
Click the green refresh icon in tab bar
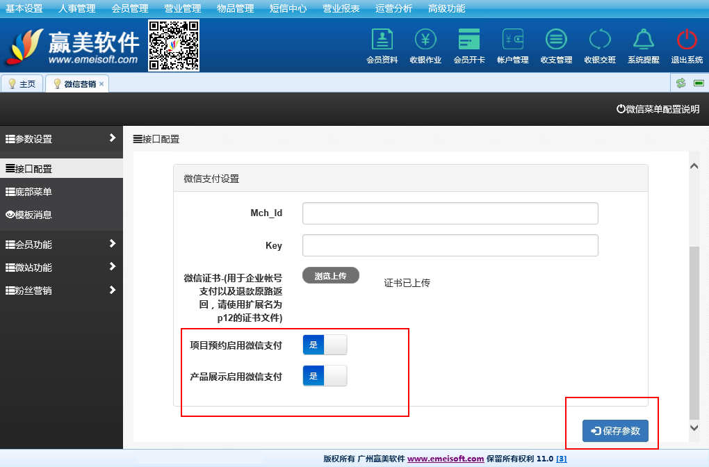[681, 83]
